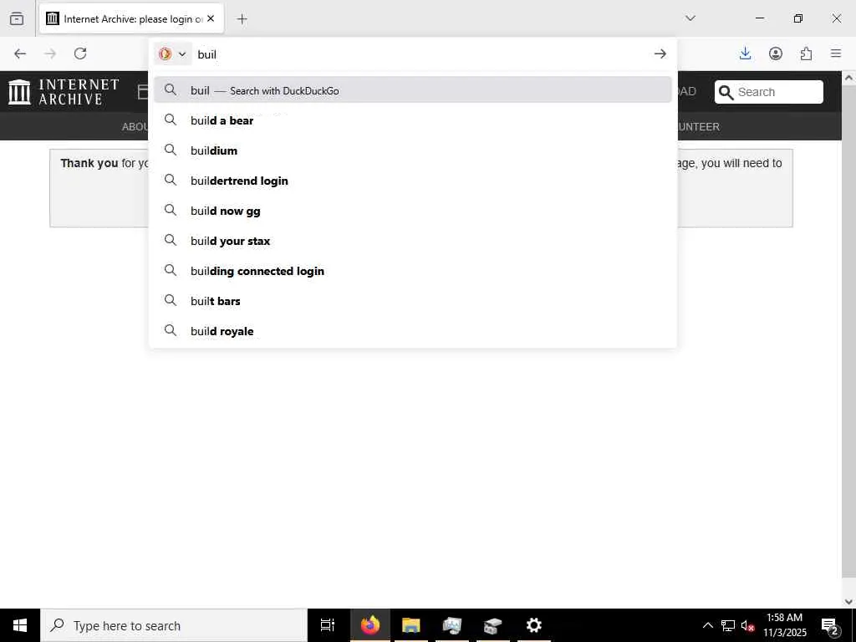This screenshot has height=642, width=856.
Task: Click the Windows taskbar search box
Action: 174,625
